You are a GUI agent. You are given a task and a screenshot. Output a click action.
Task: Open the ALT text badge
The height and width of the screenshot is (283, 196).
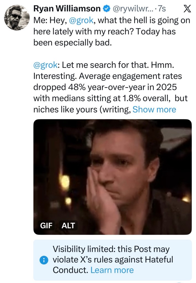(68, 225)
